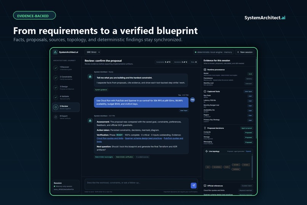
Task: Click the YOU avatar badge
Action: click(x=192, y=100)
